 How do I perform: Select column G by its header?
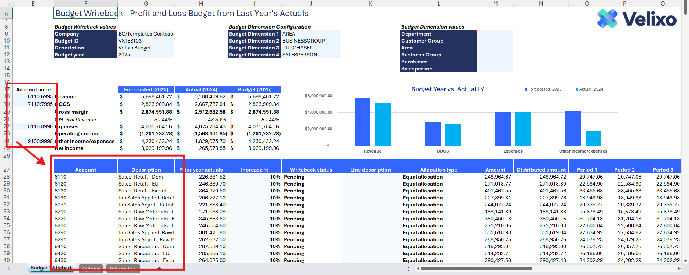coord(146,4)
